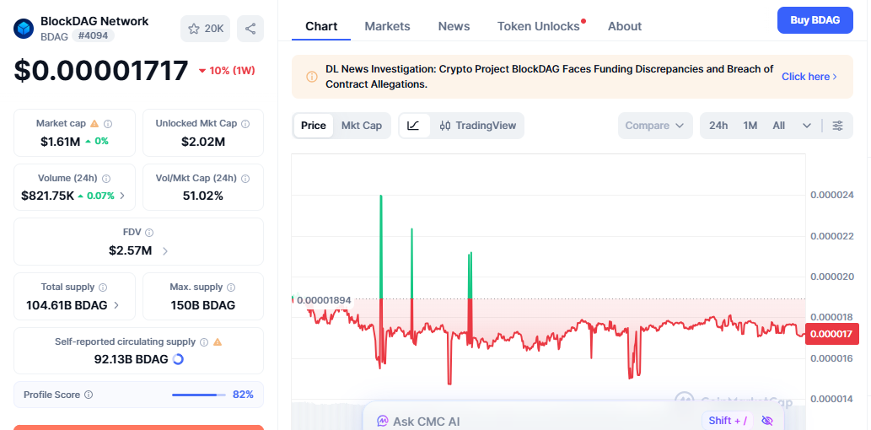This screenshot has height=430, width=871.
Task: Click the $0.00001717 price value
Action: tap(100, 71)
